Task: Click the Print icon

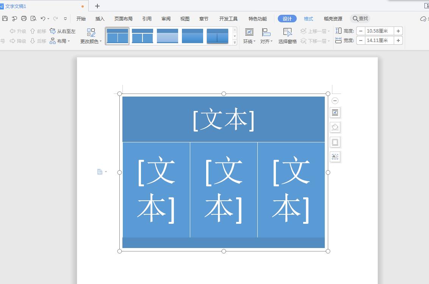Action: click(24, 18)
